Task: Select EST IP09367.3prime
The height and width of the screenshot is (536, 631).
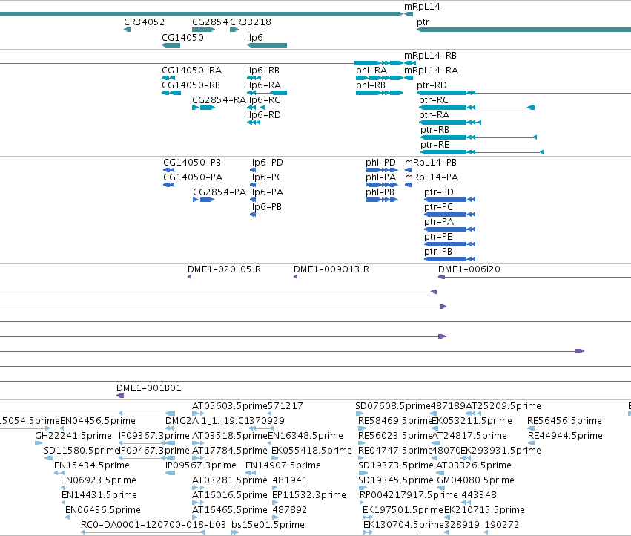Action: [x=147, y=443]
